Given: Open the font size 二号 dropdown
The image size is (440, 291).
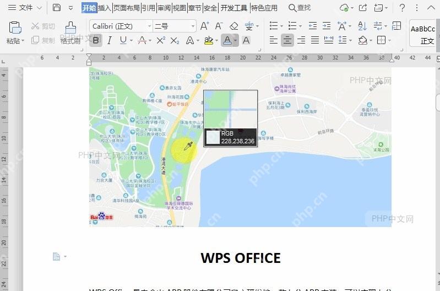Looking at the screenshot, I should (x=193, y=26).
